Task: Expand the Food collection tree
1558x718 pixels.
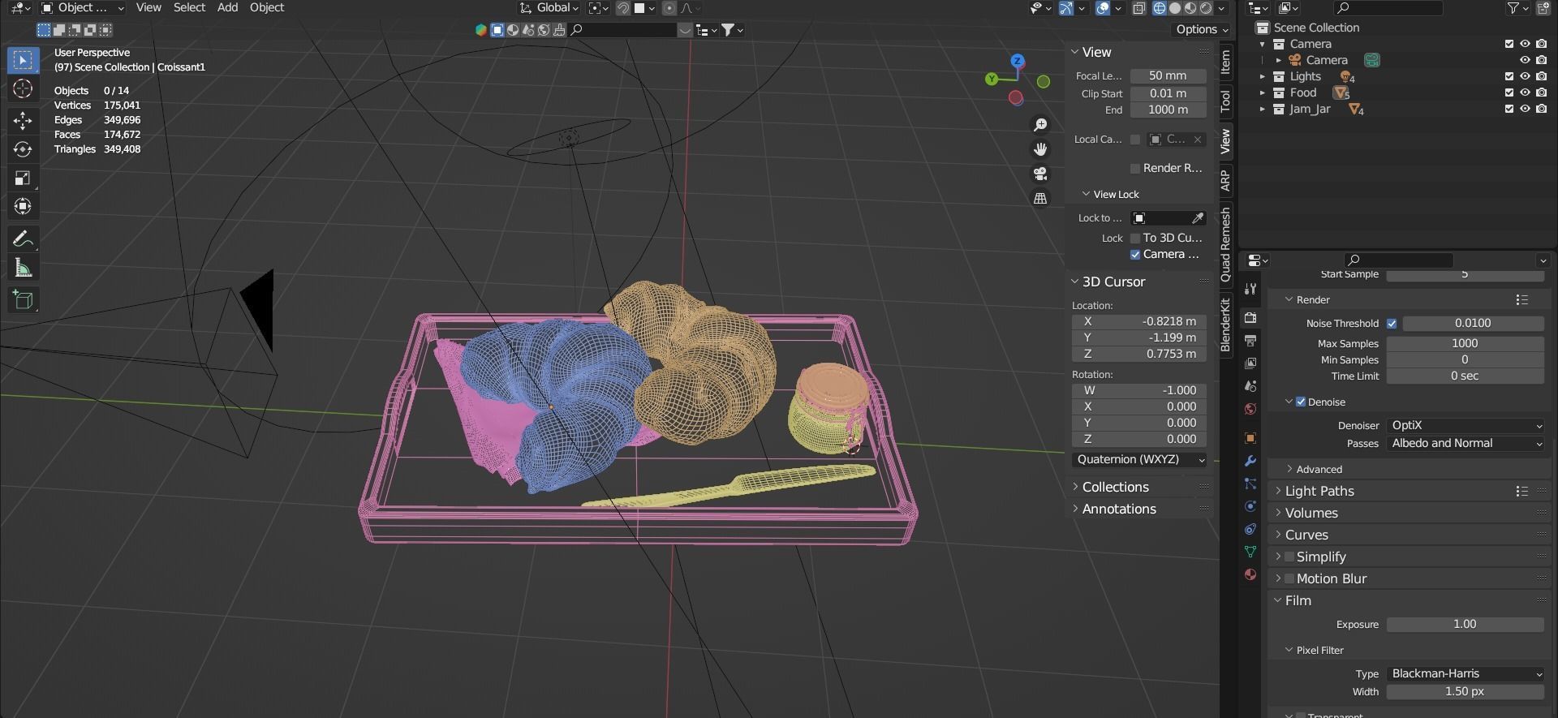Action: (x=1263, y=92)
